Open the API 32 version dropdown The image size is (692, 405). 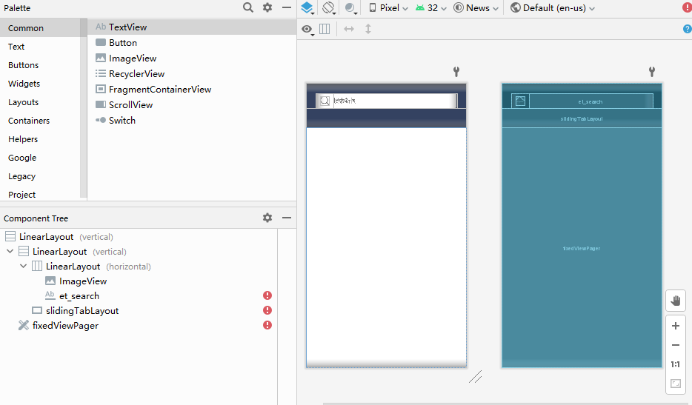coord(432,8)
